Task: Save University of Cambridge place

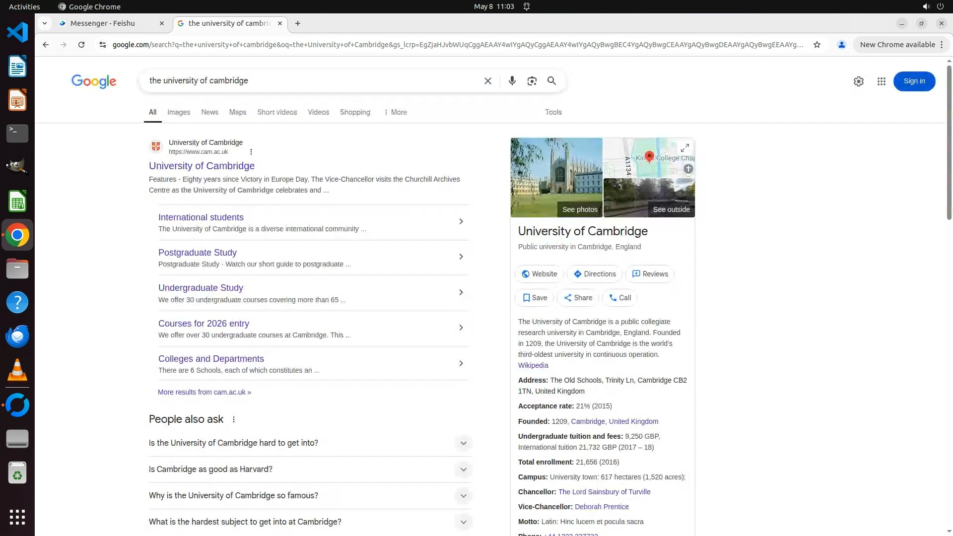Action: (534, 298)
